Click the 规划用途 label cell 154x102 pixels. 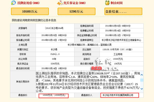(87, 54)
